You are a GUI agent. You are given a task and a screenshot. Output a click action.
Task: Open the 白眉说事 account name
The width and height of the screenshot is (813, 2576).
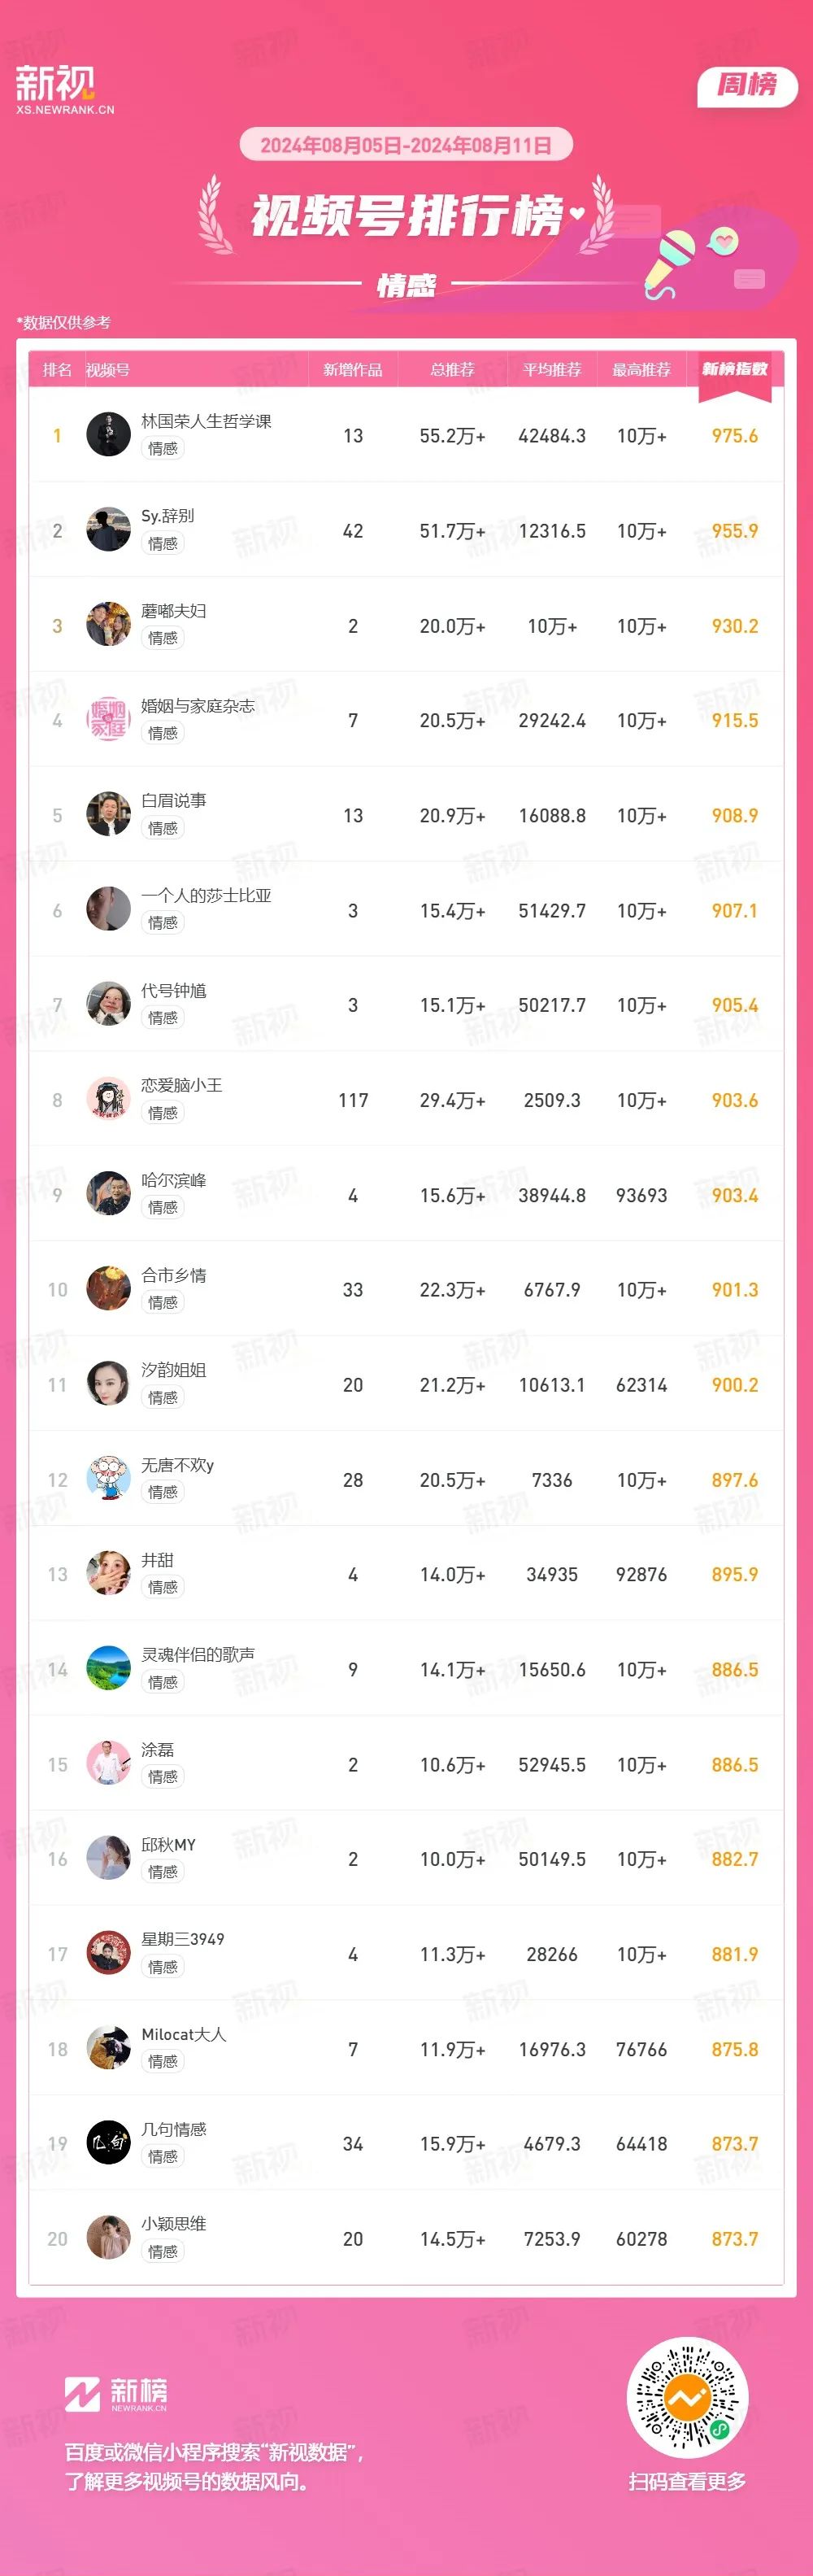(174, 801)
